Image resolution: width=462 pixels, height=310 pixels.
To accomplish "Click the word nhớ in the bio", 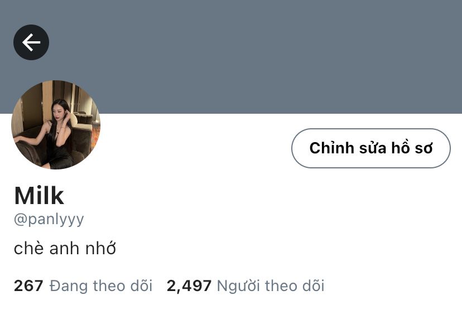I will point(100,249).
